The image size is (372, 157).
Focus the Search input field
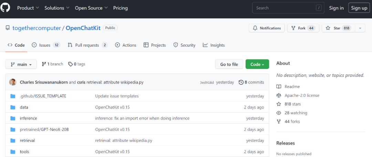[x=284, y=8]
